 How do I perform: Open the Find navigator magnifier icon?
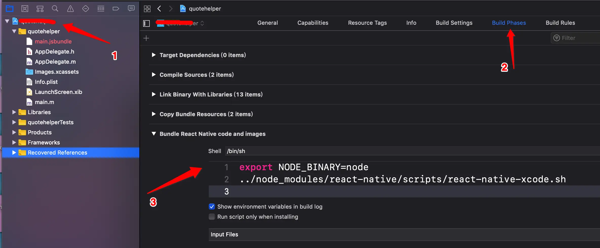[55, 9]
